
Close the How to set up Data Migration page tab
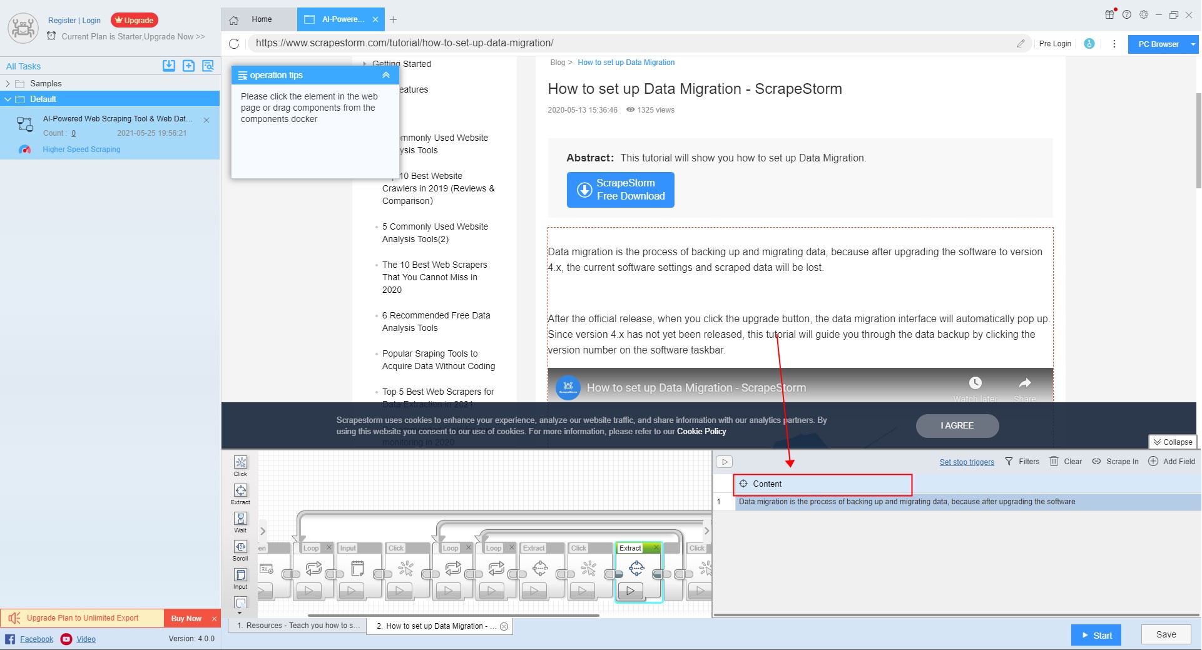pyautogui.click(x=504, y=626)
